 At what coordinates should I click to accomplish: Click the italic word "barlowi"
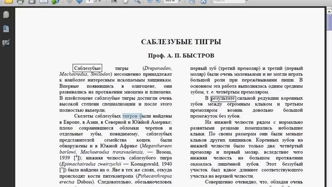(x=67, y=152)
